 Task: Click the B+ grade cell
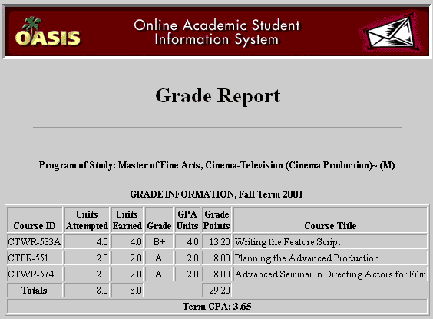[159, 242]
